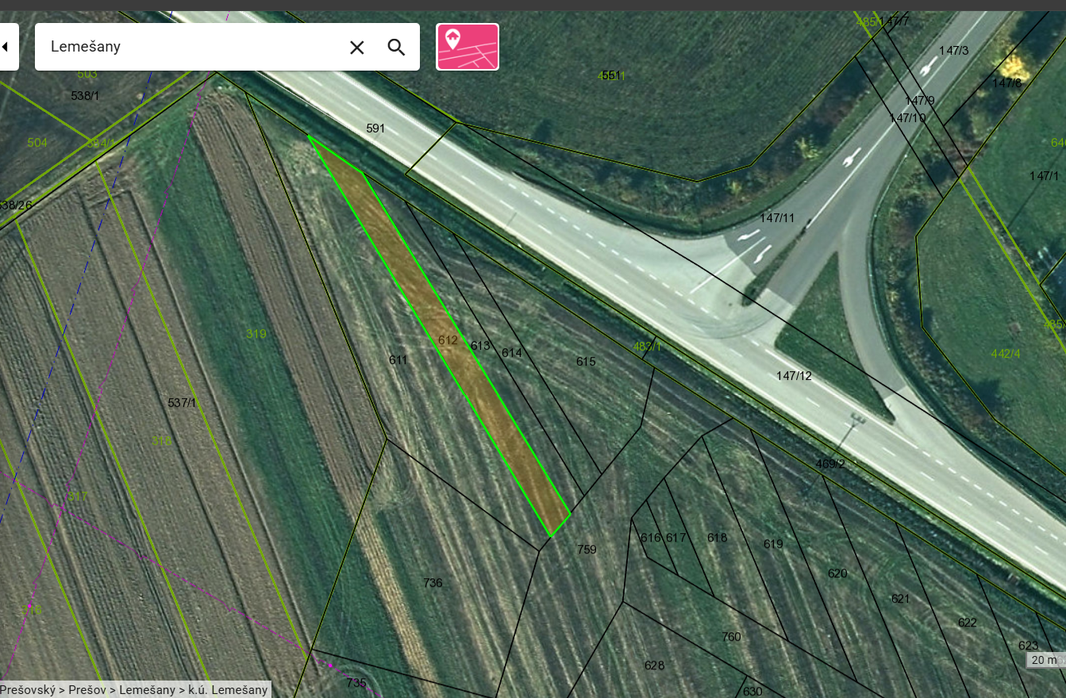
Task: Collapse the search panel with the left arrow
Action: (6, 46)
